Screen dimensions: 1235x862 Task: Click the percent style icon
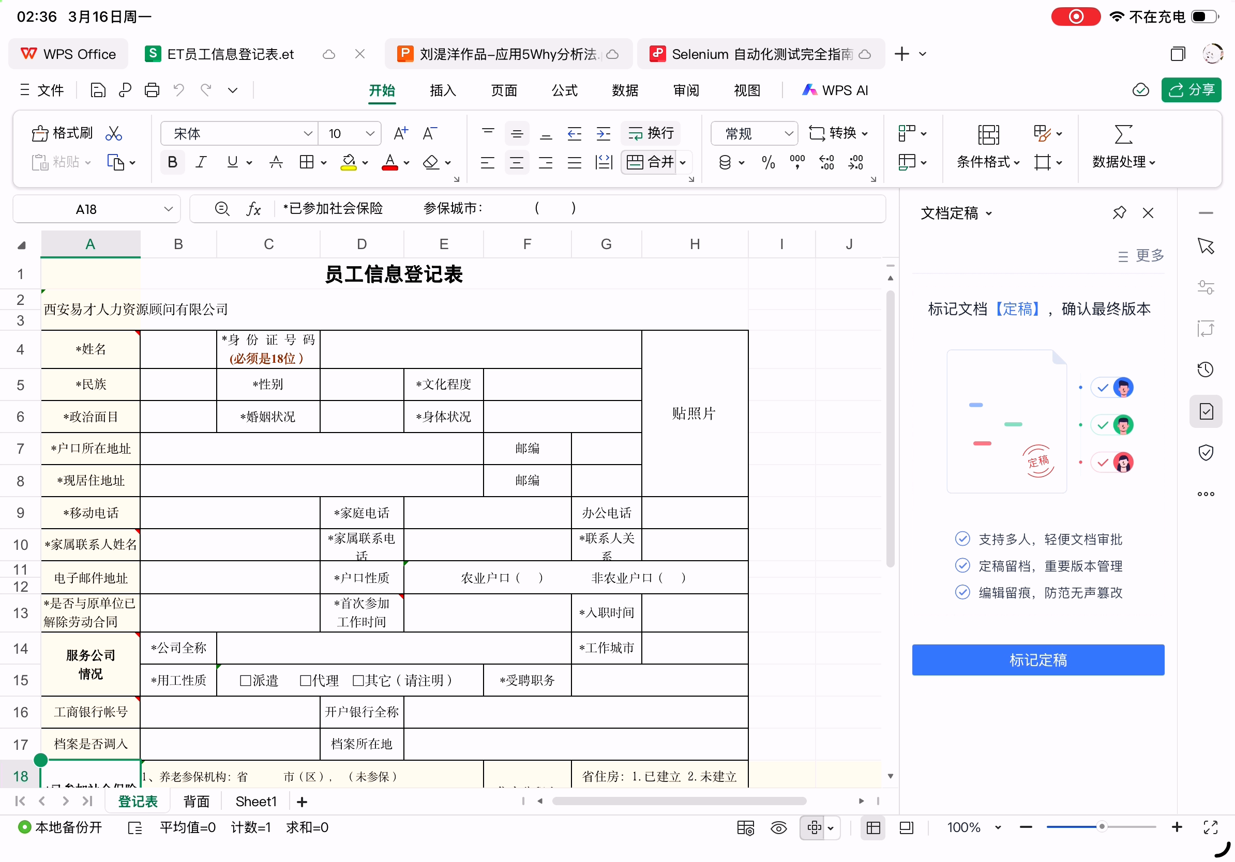point(768,162)
